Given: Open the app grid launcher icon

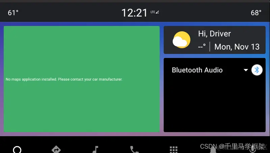Looking at the screenshot, I should [x=173, y=150].
